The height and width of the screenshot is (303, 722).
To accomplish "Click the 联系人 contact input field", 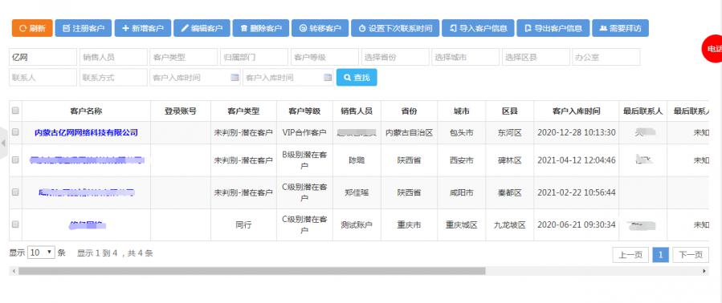I will coord(43,77).
